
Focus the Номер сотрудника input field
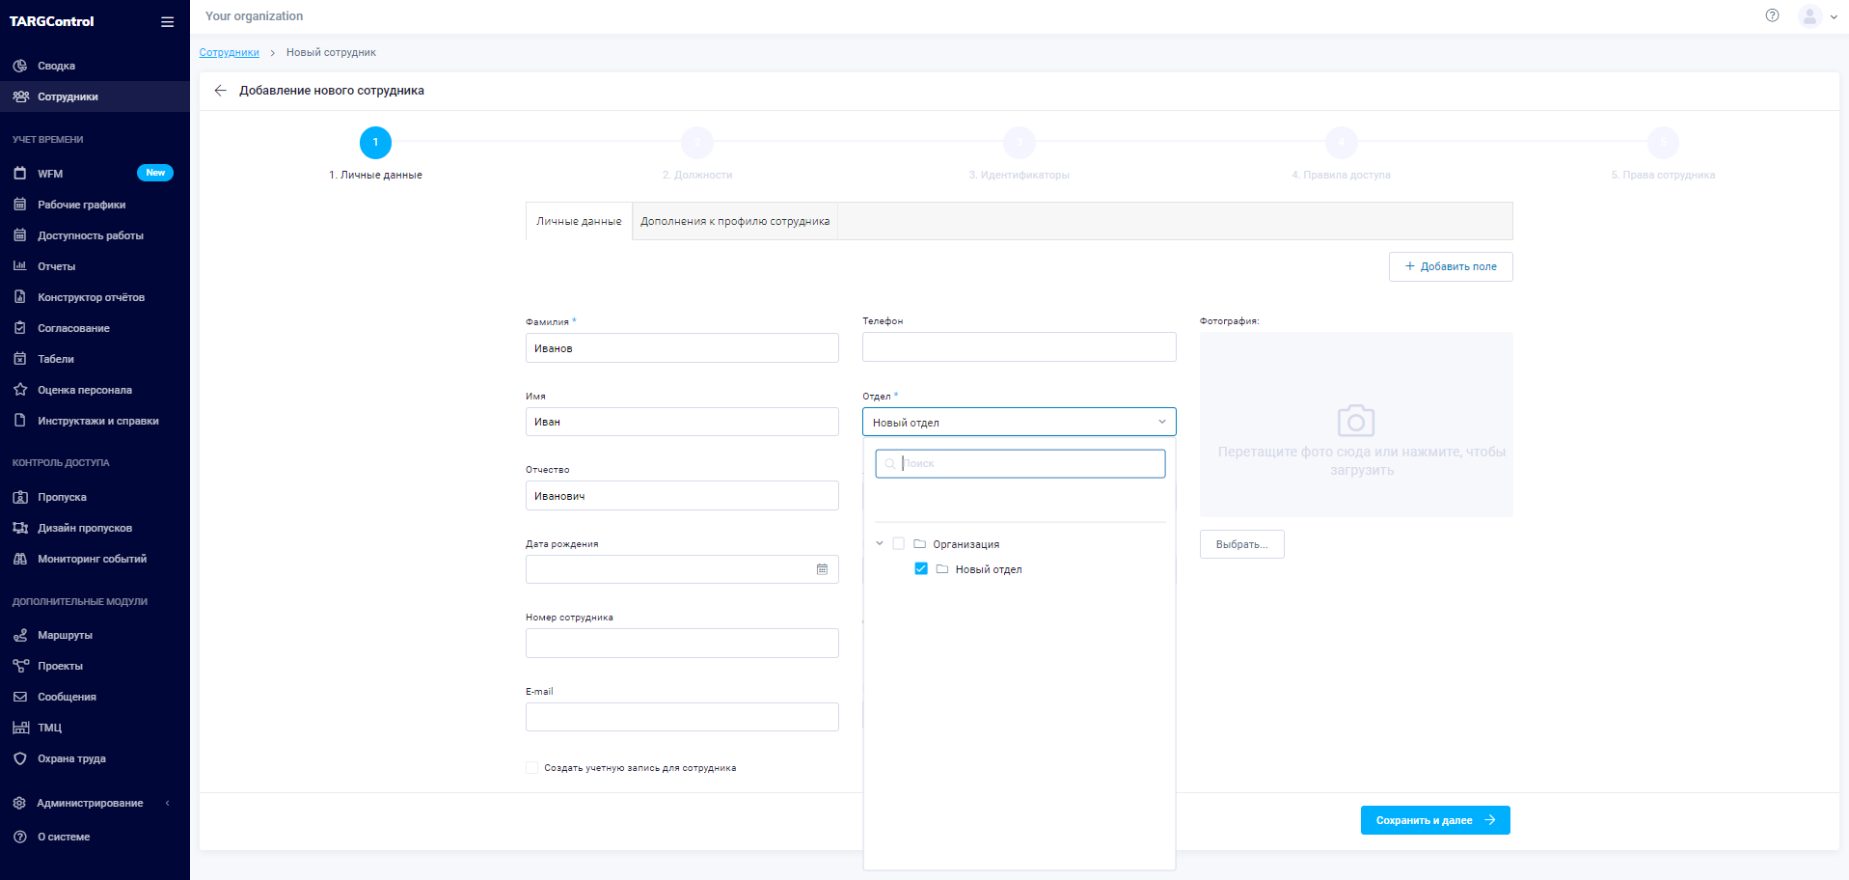point(682,644)
